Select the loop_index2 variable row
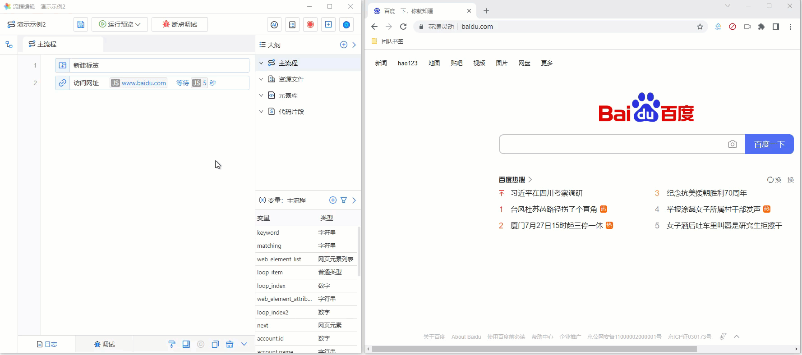 (306, 312)
